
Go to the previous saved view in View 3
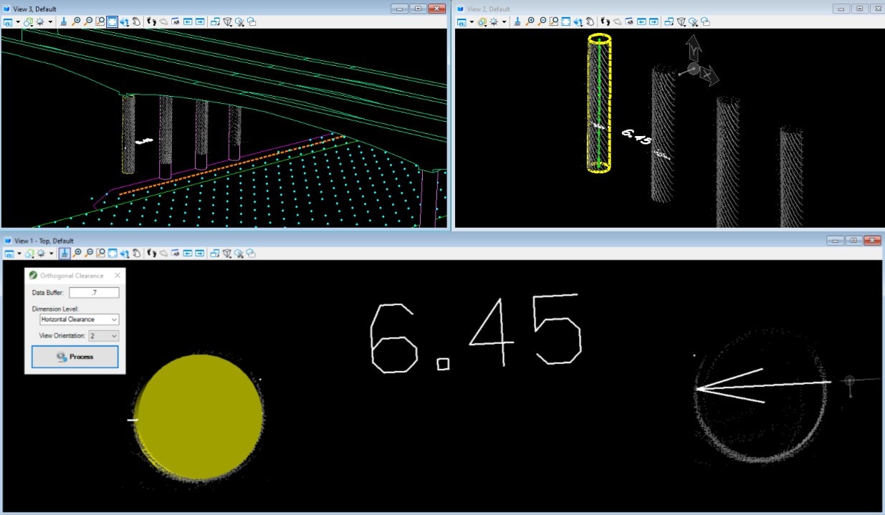point(189,21)
